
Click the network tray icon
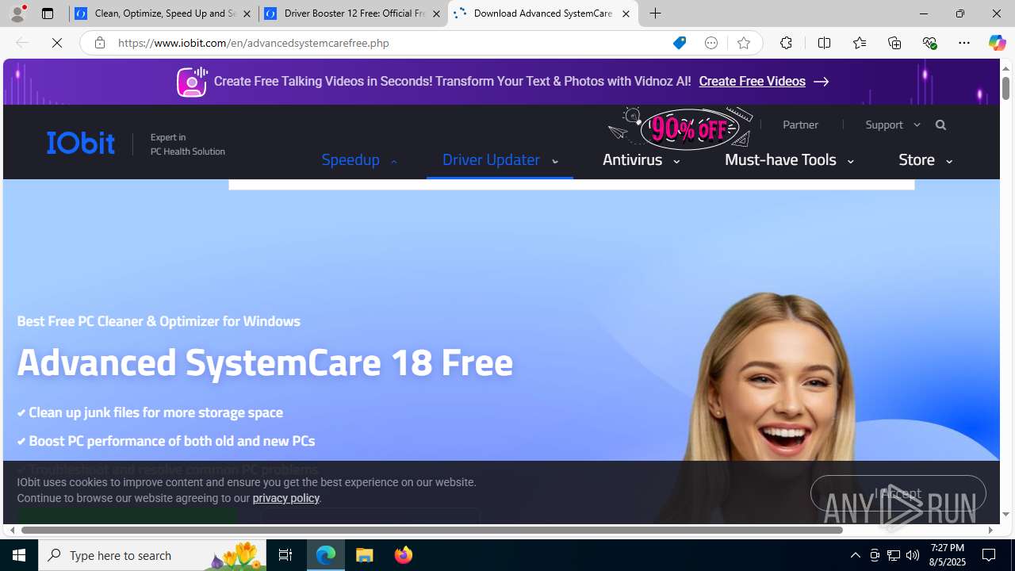[894, 555]
